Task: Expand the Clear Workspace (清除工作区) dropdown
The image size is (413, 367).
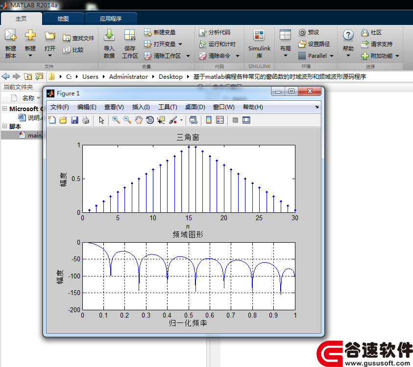Action: pyautogui.click(x=188, y=56)
